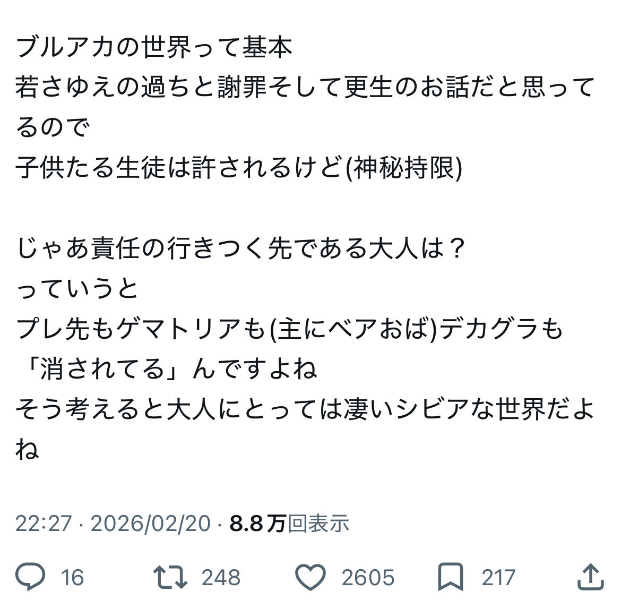621x600 pixels.
Task: Bookmark the post with the bookmark icon
Action: point(451,577)
